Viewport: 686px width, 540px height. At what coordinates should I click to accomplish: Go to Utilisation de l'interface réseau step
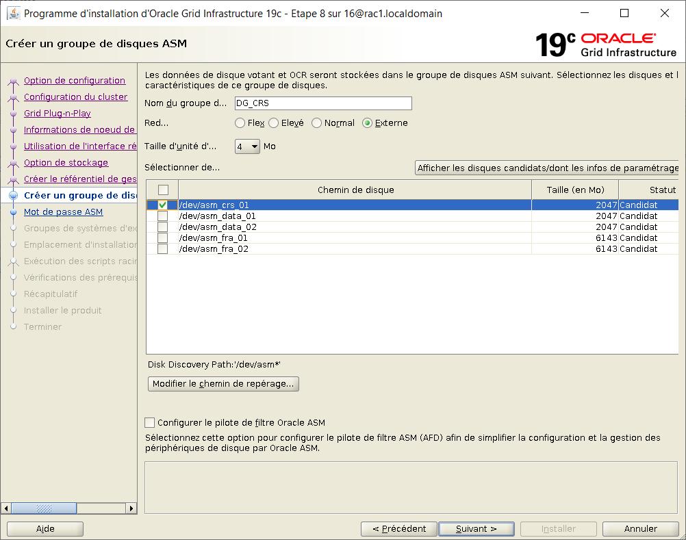click(80, 146)
